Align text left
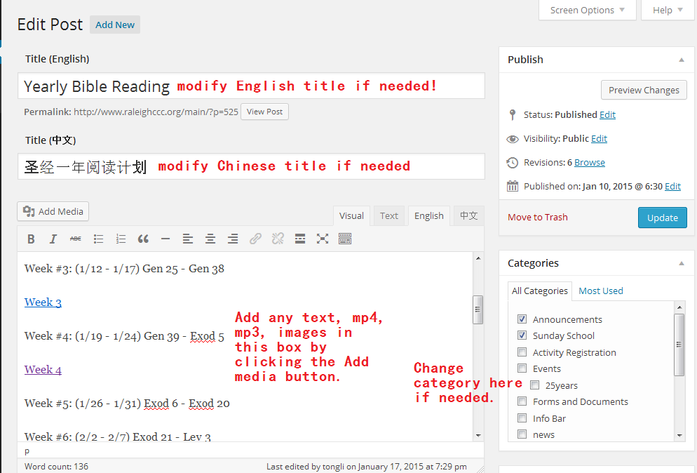 coord(188,239)
